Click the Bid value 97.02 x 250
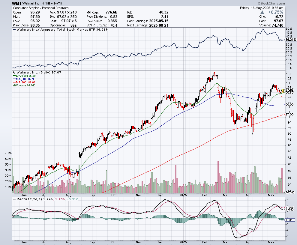The image size is (297, 245). [x=67, y=17]
